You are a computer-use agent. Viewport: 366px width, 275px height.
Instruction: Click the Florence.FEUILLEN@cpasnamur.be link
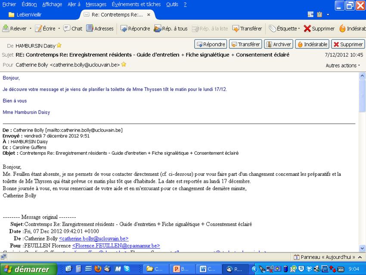(x=116, y=246)
